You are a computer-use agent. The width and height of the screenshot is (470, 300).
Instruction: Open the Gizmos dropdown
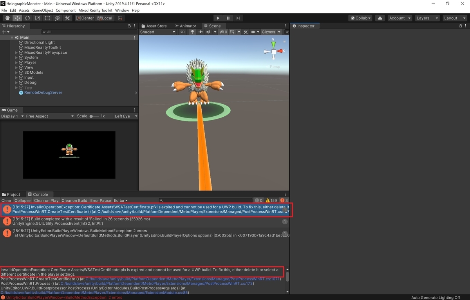(271, 32)
